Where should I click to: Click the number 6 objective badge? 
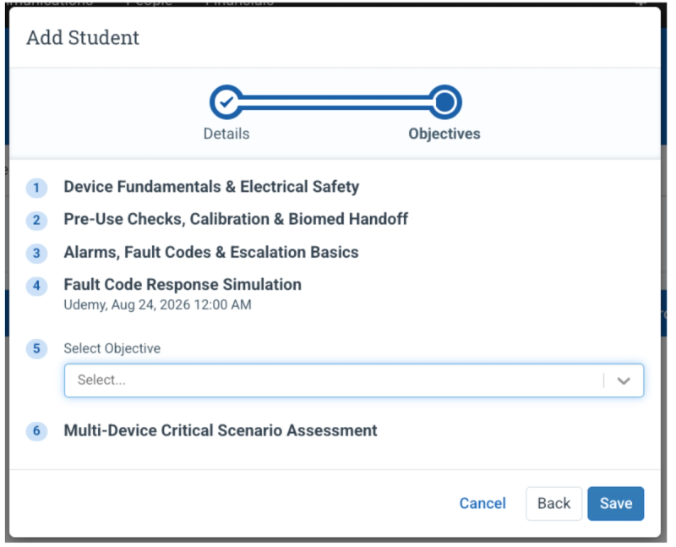pos(36,431)
